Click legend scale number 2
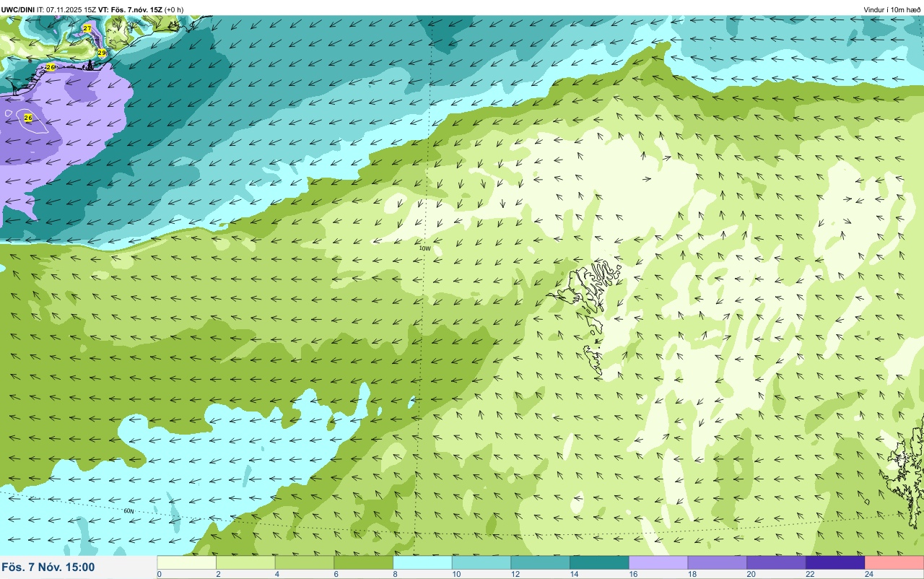 (217, 574)
